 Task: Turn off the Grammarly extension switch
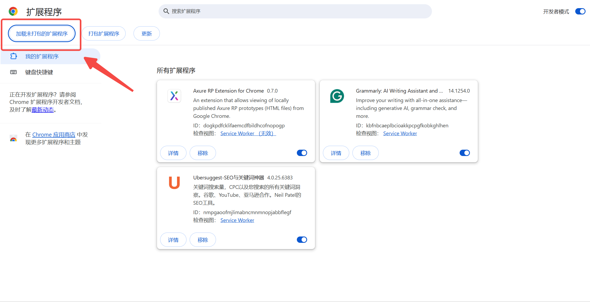point(465,153)
